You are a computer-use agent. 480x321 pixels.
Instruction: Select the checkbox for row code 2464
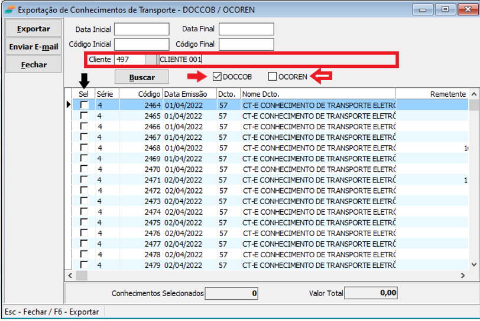[84, 105]
